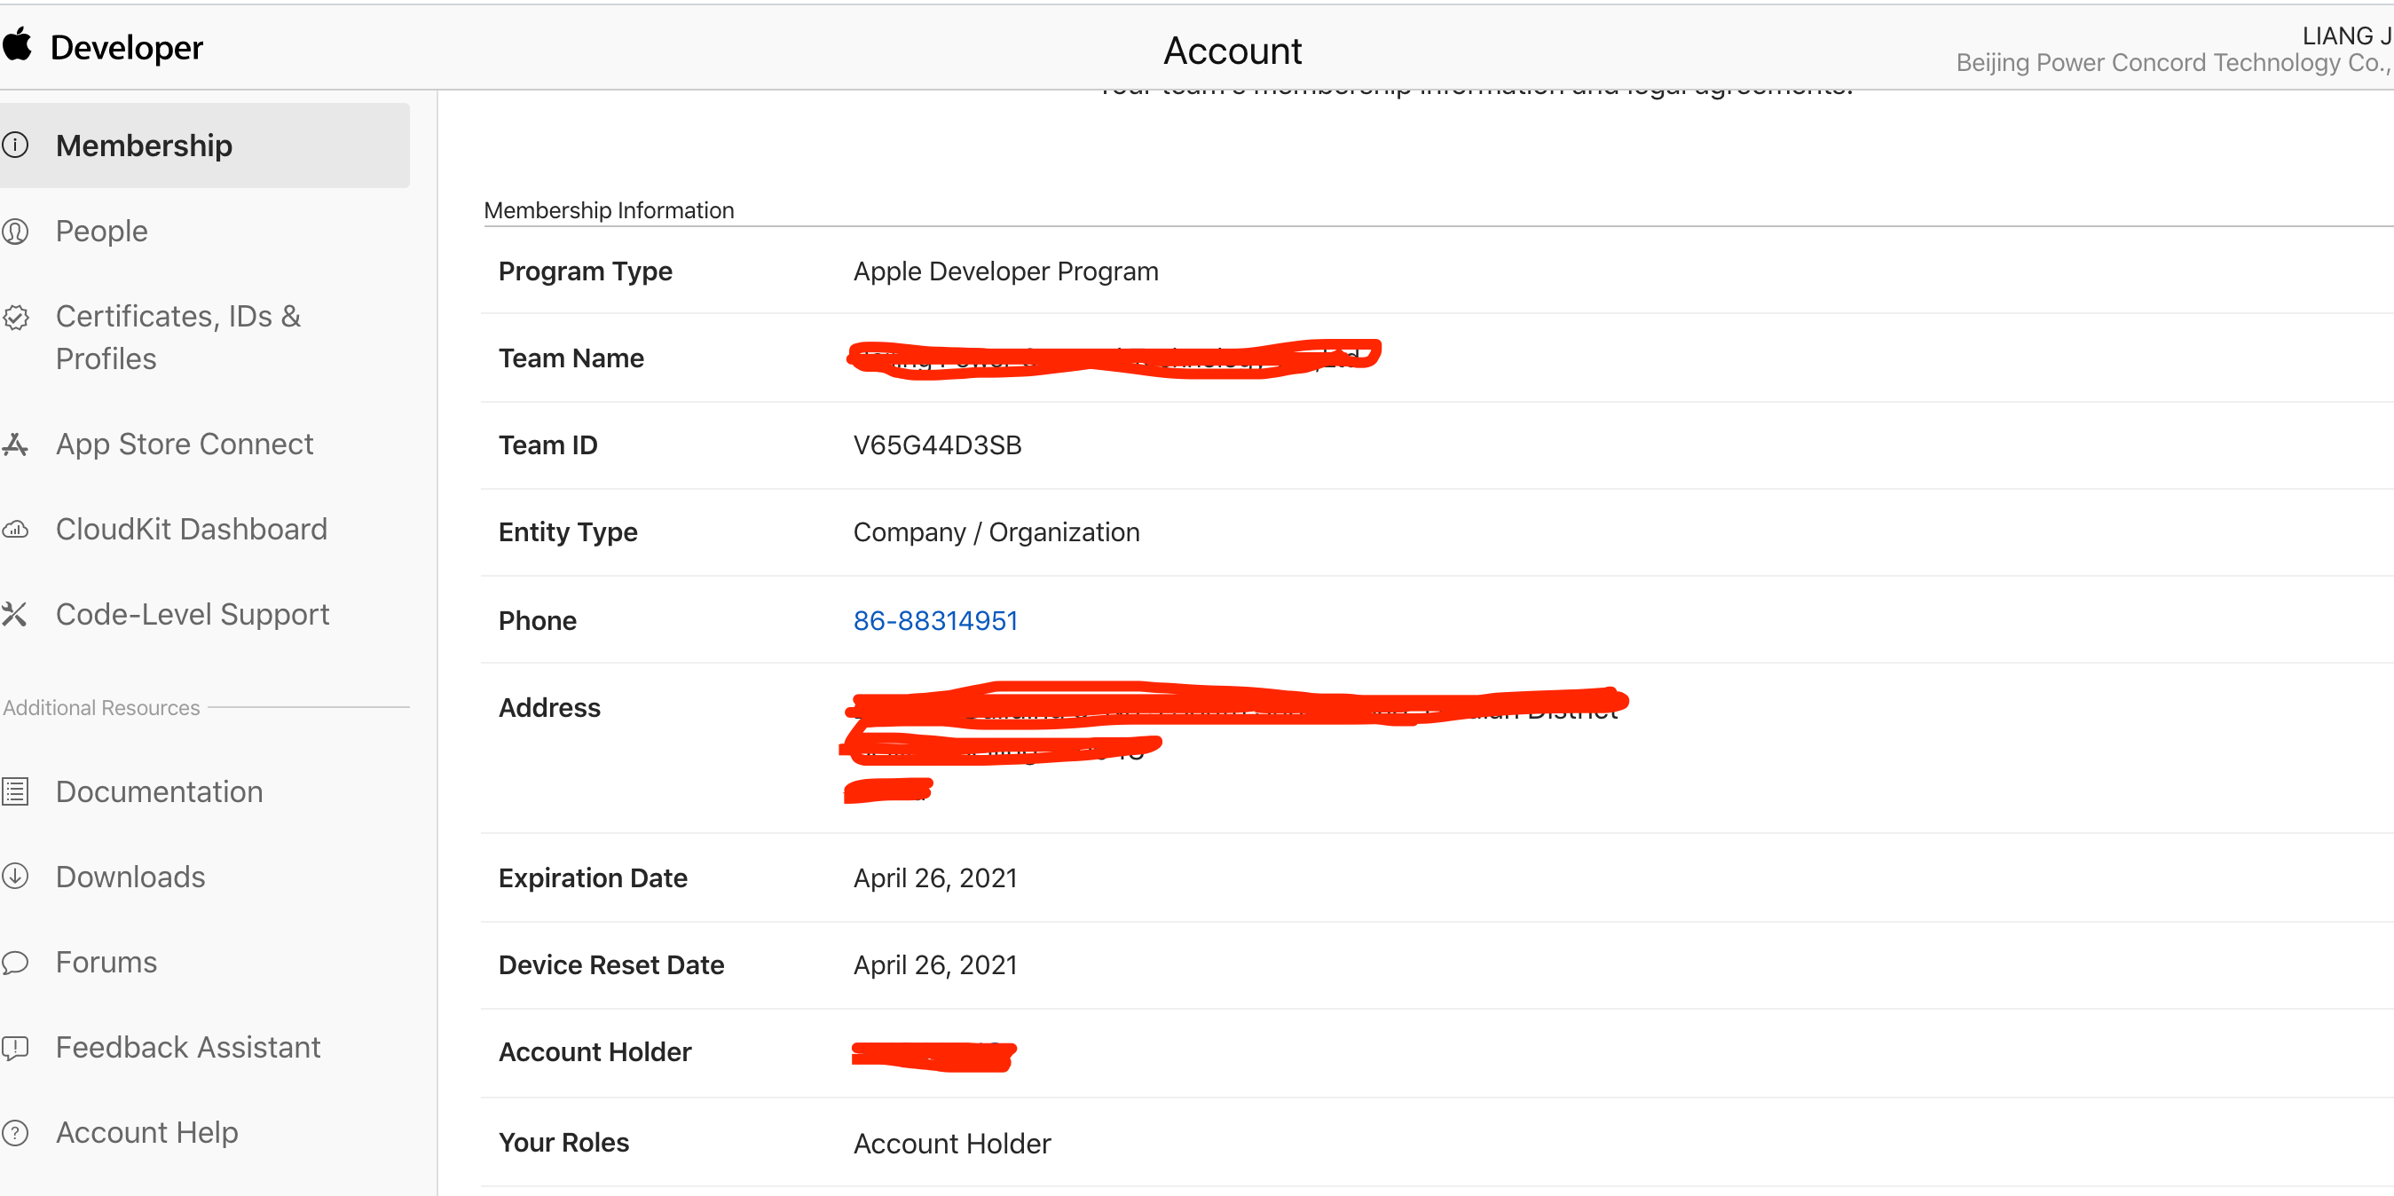Click the Developer home link

(126, 47)
